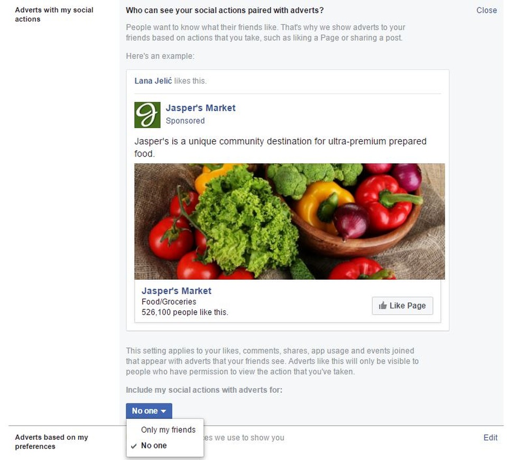Select Adverts with my social actions heading
Viewport: 507px width, 460px height.
coord(54,15)
